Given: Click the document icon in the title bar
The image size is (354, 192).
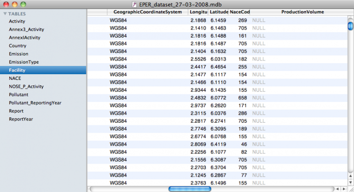Looking at the screenshot, I should (141, 4).
